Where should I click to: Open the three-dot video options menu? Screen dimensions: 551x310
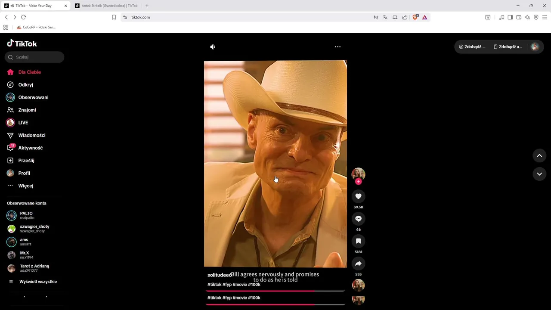coord(337,46)
